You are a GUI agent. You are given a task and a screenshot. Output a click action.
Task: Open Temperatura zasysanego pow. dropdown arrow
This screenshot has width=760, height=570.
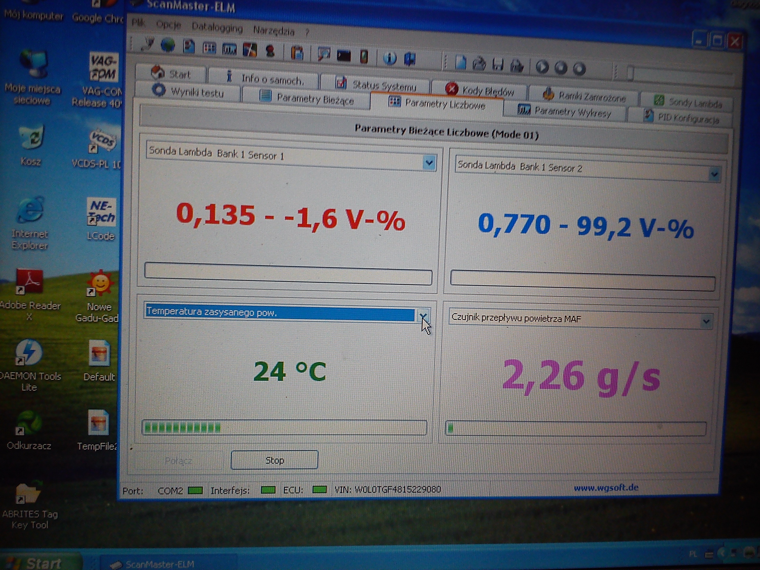[x=423, y=315]
